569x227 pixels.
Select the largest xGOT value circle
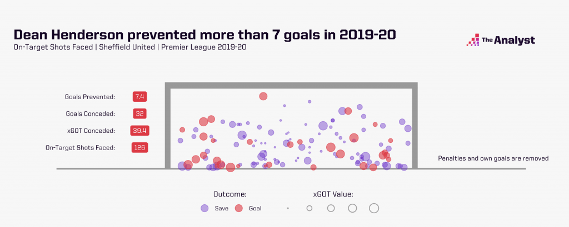tap(373, 208)
